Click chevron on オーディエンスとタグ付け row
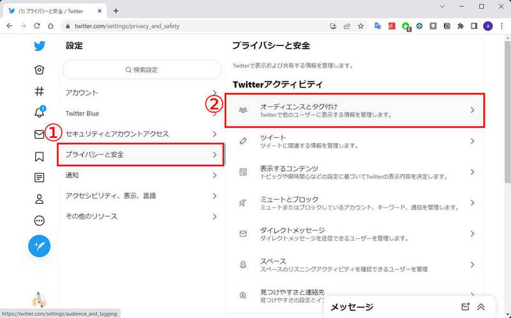Image resolution: width=511 pixels, height=318 pixels. click(x=473, y=110)
